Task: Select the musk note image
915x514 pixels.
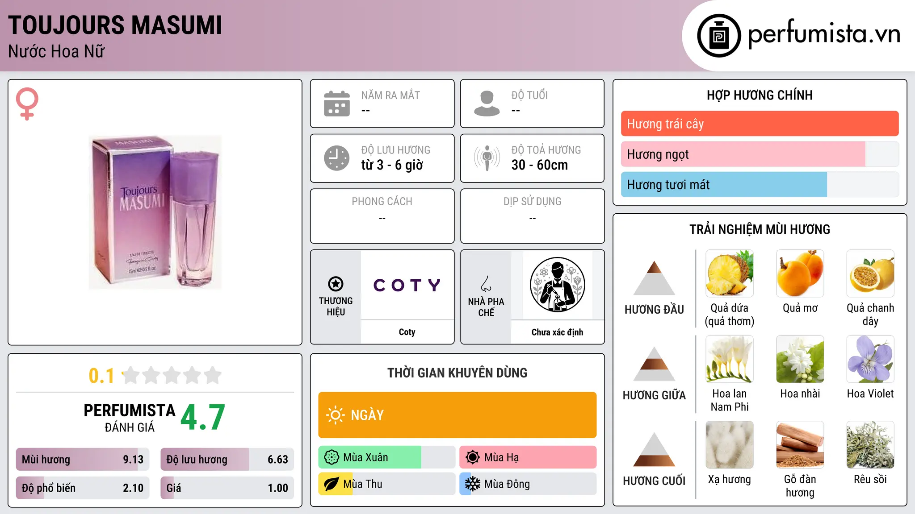Action: (730, 445)
